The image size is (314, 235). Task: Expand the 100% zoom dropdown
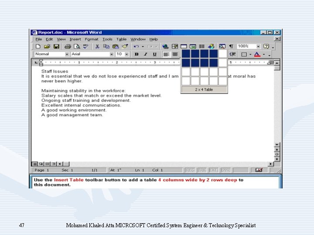pos(258,47)
